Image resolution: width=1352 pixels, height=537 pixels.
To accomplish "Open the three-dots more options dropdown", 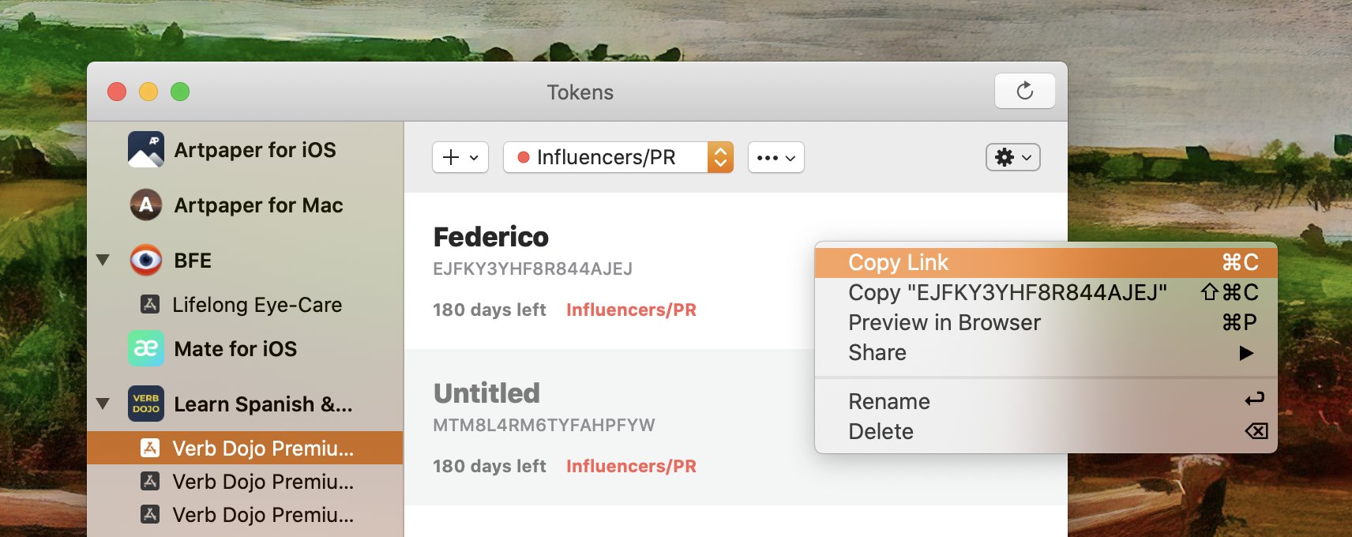I will pos(776,157).
